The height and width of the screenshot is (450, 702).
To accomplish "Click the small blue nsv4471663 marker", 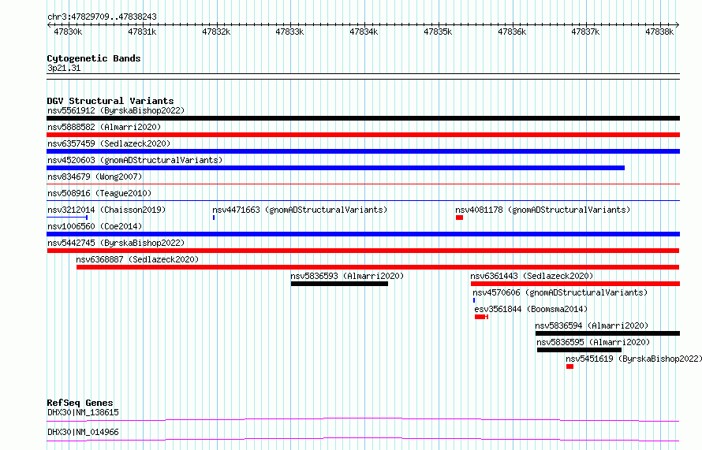I will (x=214, y=218).
